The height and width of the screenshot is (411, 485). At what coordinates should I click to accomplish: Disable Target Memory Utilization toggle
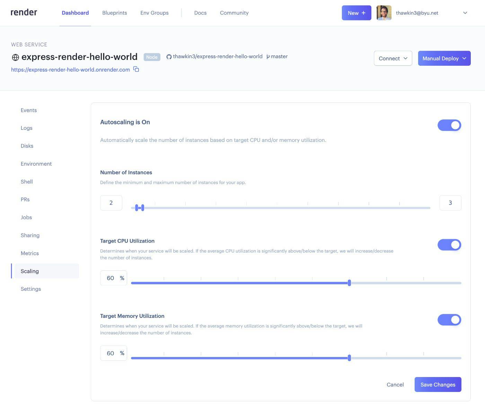(x=449, y=320)
